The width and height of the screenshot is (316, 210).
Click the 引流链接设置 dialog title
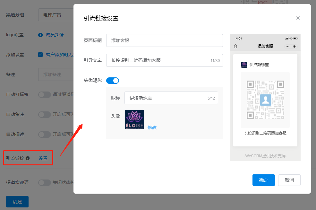(101, 18)
